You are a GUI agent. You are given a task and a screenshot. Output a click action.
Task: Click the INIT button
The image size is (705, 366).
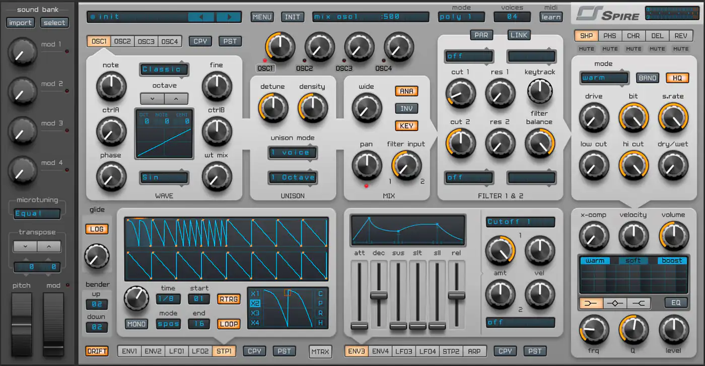[x=293, y=17]
